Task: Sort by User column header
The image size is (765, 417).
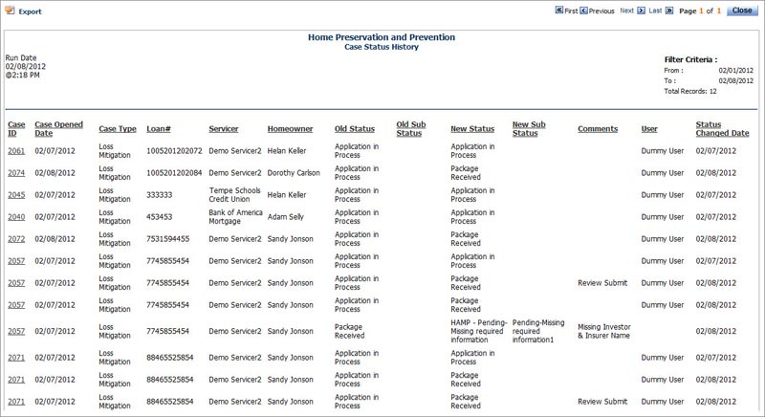Action: 649,129
